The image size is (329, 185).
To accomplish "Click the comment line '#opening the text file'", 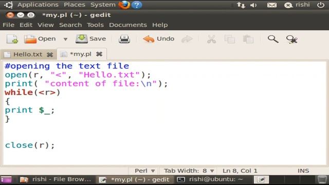I will pos(67,66).
